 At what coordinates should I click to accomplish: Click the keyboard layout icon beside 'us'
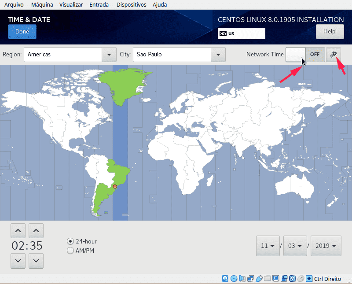point(223,33)
